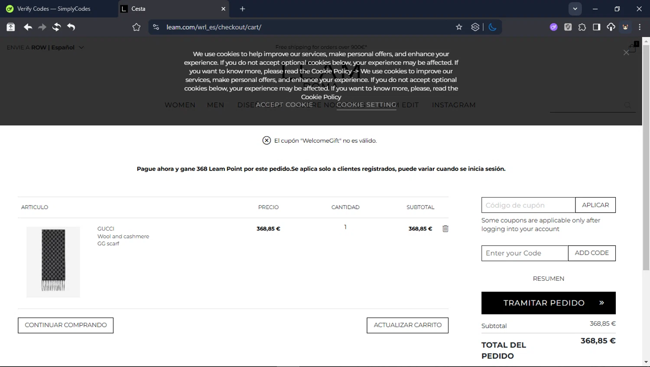Click CONTINUAR COMPRANDO button

[x=65, y=325]
